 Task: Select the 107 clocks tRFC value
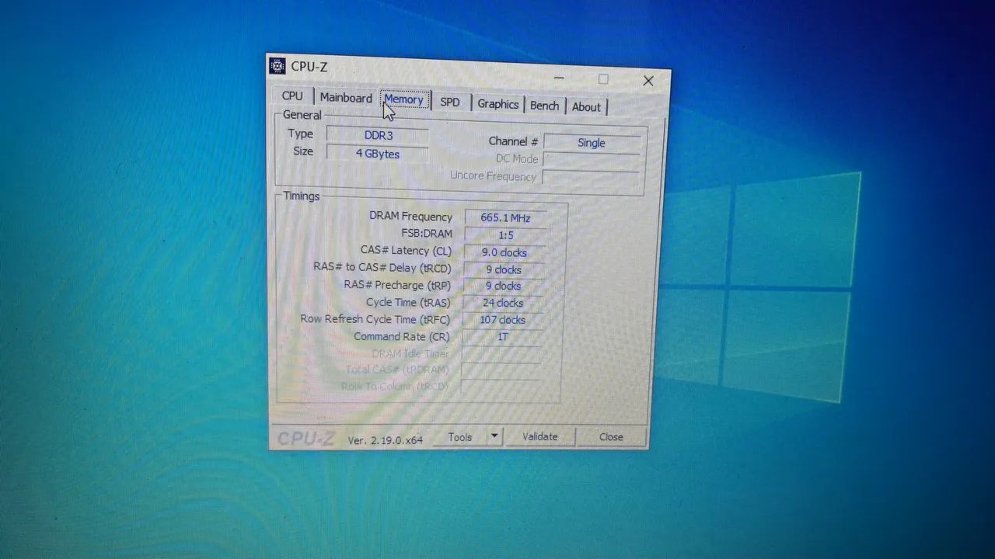point(502,320)
